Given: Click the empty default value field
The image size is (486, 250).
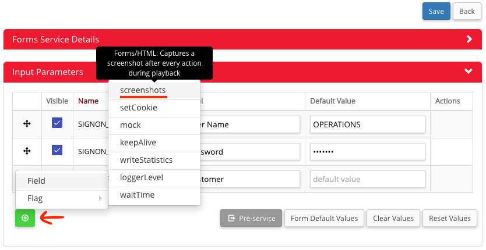Looking at the screenshot, I should point(368,179).
